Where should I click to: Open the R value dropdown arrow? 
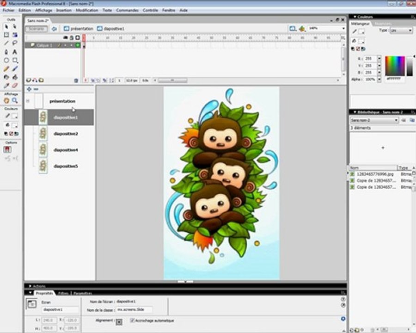[379, 58]
